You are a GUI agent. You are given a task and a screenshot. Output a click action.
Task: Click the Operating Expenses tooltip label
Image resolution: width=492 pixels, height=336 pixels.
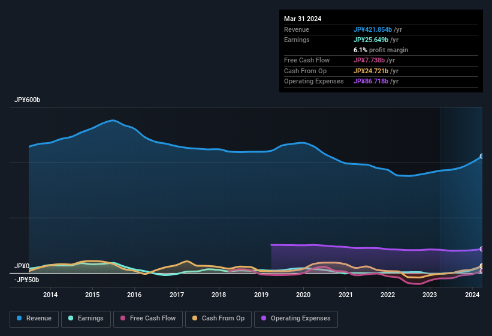(314, 82)
